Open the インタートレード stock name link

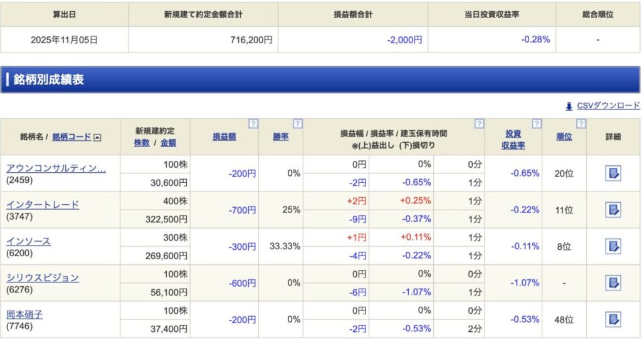coord(43,205)
